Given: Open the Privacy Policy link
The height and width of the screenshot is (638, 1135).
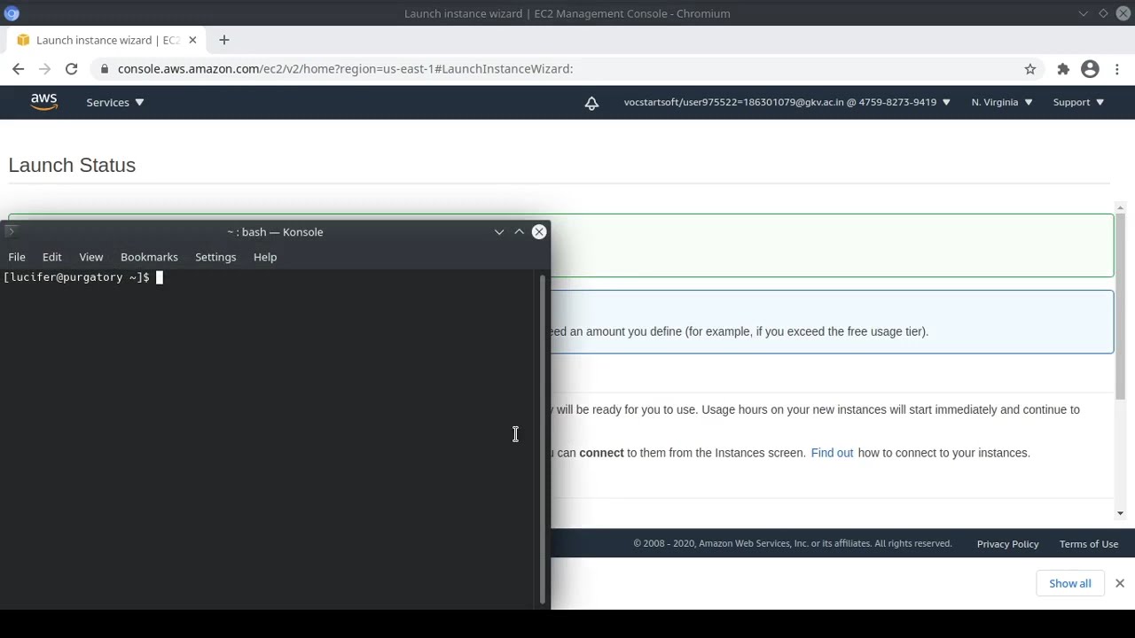Looking at the screenshot, I should (1007, 544).
